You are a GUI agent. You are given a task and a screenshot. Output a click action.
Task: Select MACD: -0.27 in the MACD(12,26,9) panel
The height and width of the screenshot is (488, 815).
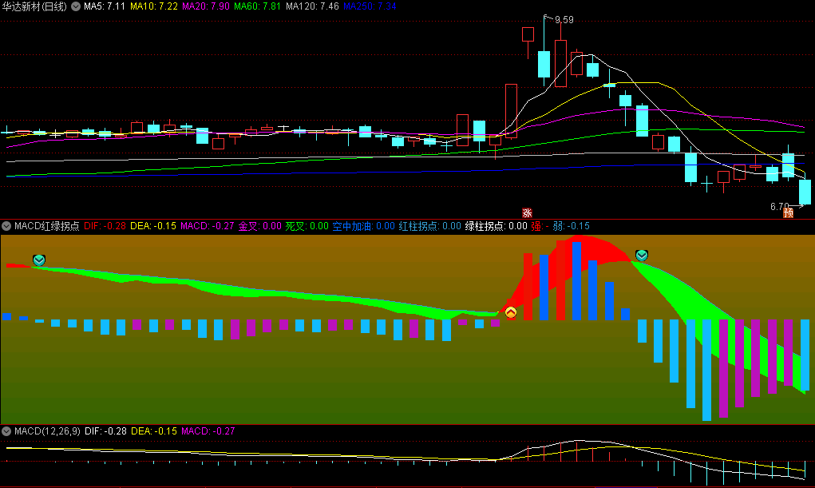(208, 430)
